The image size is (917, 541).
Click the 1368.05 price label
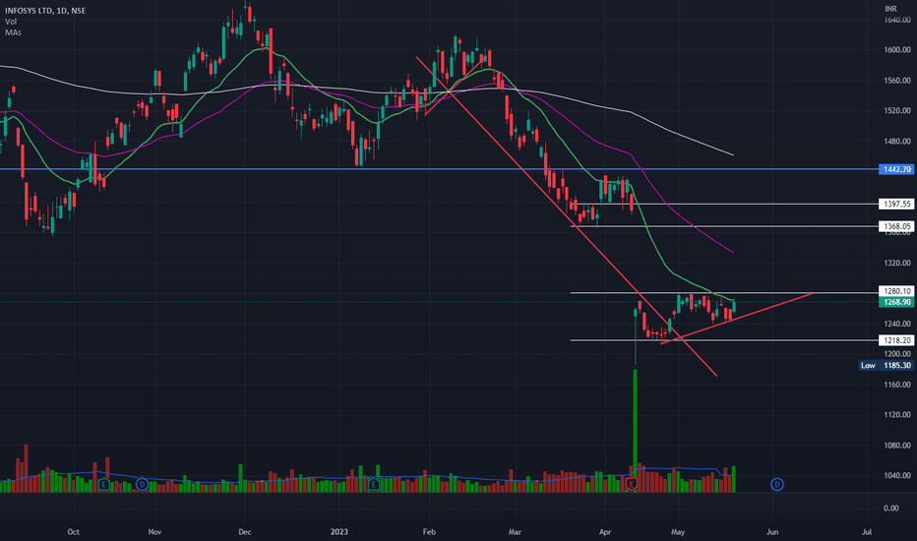click(x=896, y=226)
